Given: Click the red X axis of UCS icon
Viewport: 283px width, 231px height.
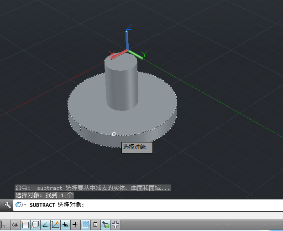Looking at the screenshot, I should (x=119, y=54).
